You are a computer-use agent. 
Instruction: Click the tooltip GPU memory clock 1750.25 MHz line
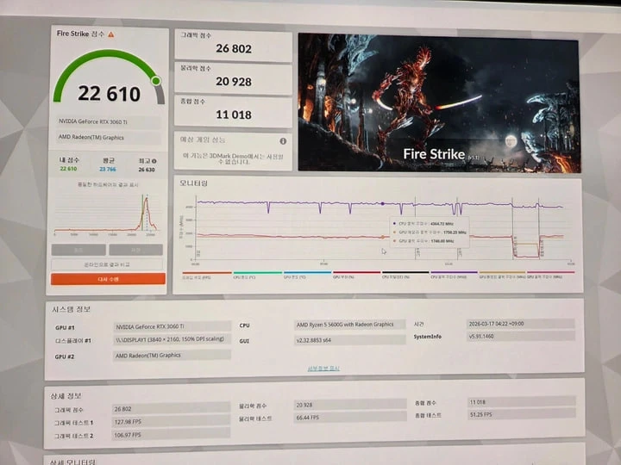coord(429,232)
